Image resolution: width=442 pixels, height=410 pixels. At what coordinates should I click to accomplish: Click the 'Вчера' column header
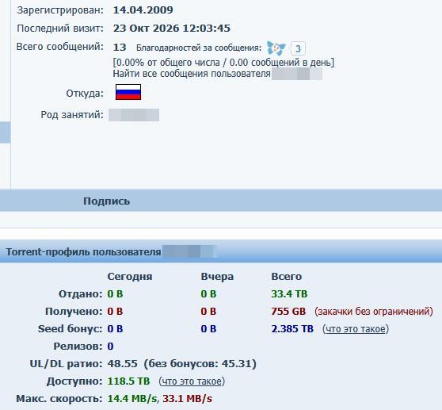pos(217,276)
